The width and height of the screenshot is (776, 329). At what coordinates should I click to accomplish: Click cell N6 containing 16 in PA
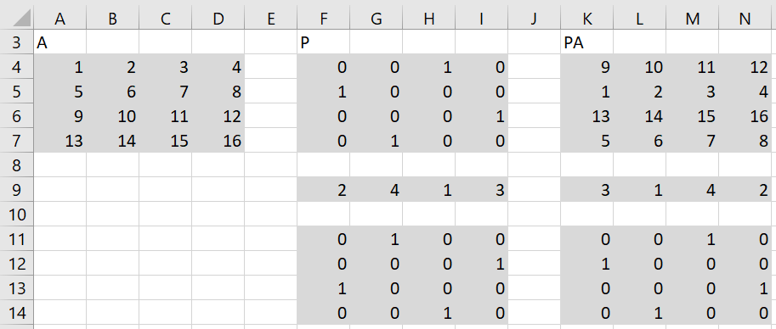pos(745,116)
